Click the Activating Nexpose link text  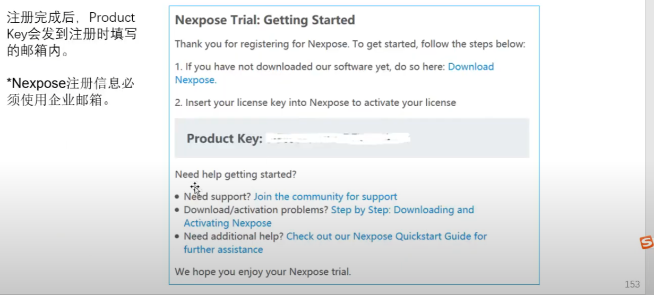(228, 223)
